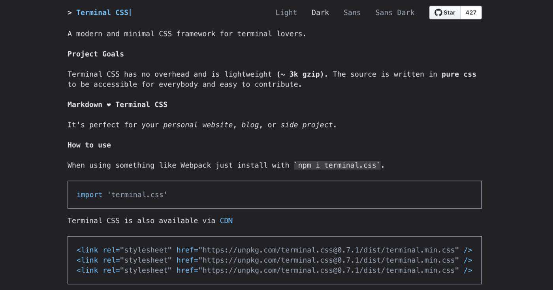The image size is (553, 290).
Task: Click the third unpkg stylesheet link line
Action: 275,270
